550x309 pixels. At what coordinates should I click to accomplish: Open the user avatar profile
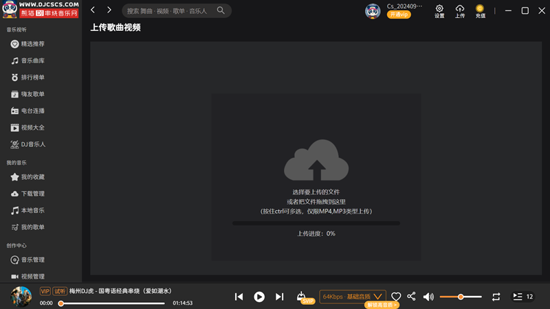click(373, 11)
